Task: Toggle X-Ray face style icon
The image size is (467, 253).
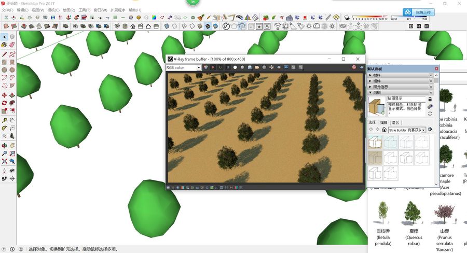Action: (x=167, y=26)
